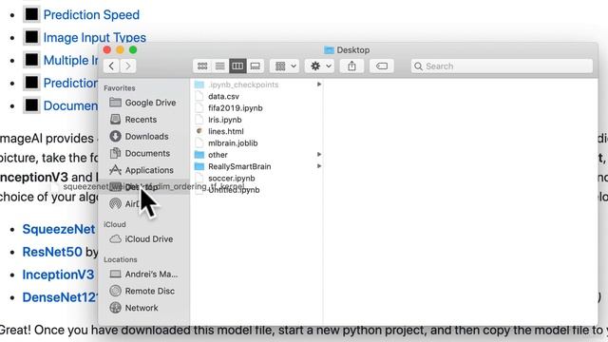Image resolution: width=608 pixels, height=342 pixels.
Task: Click the Andrei's Mac computer icon
Action: [115, 274]
